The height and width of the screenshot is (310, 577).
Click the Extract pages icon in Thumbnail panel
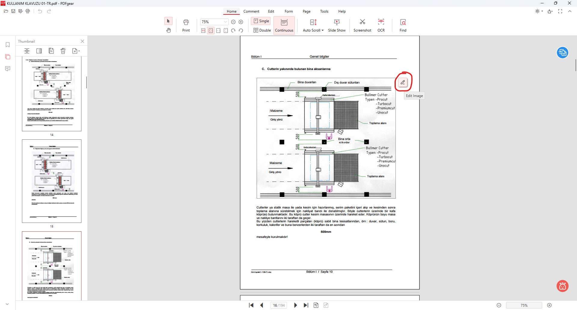click(x=51, y=51)
